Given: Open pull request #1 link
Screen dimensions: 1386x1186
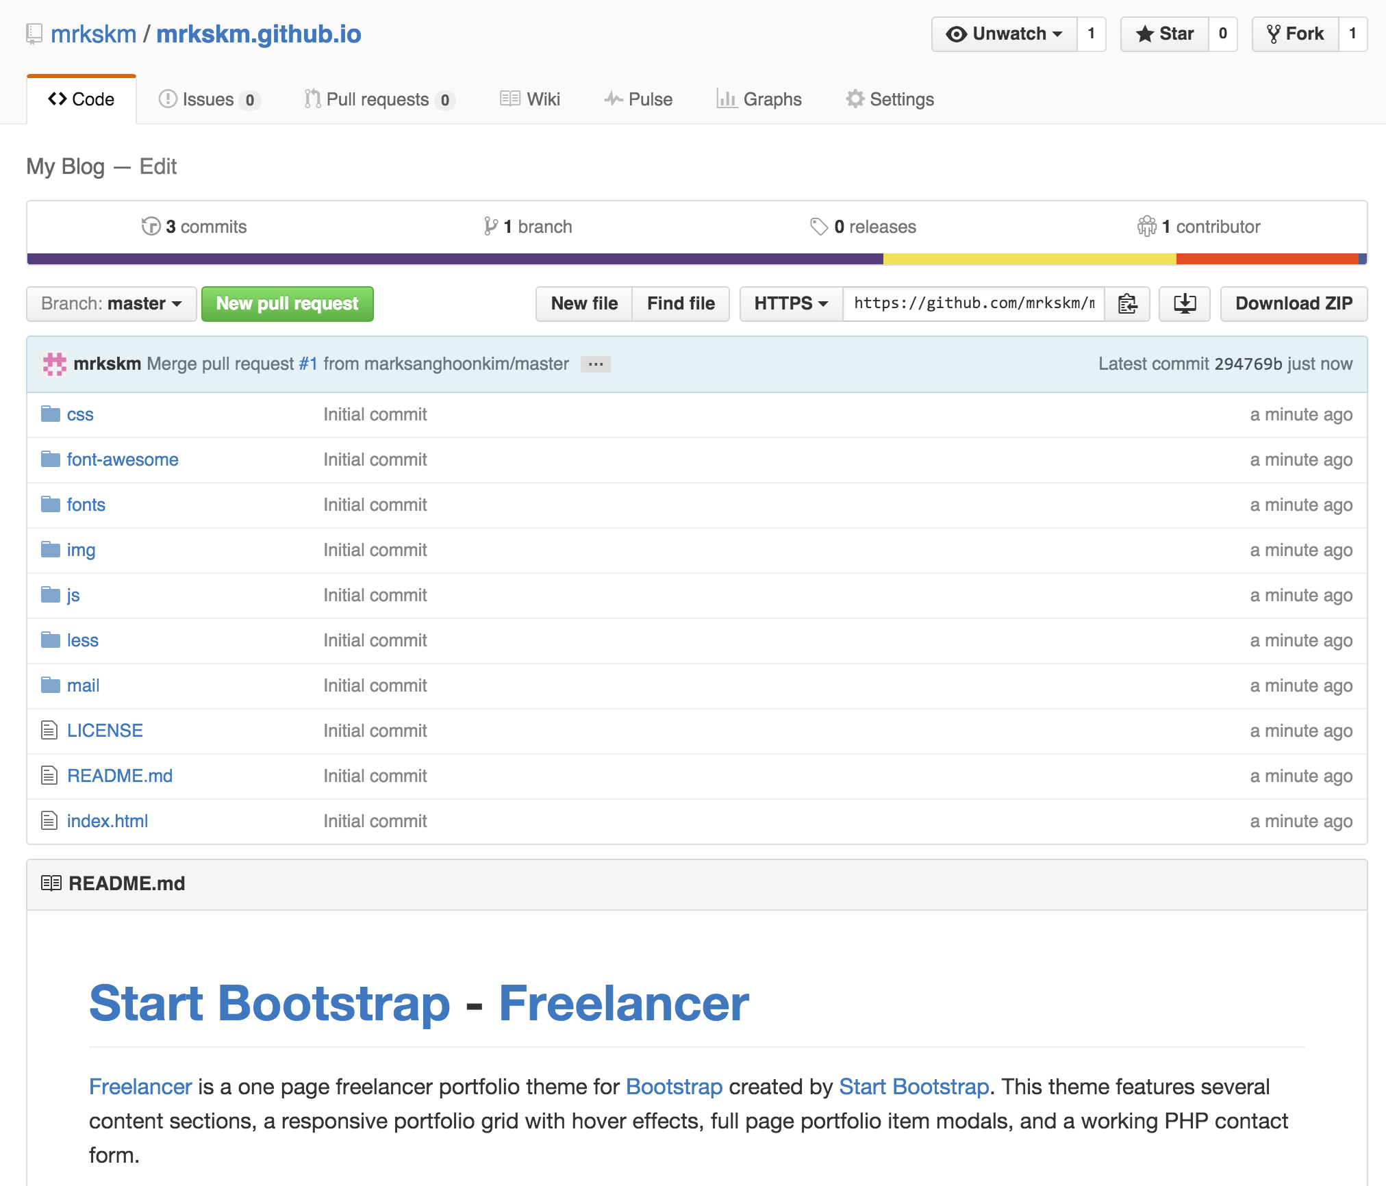Looking at the screenshot, I should [308, 364].
